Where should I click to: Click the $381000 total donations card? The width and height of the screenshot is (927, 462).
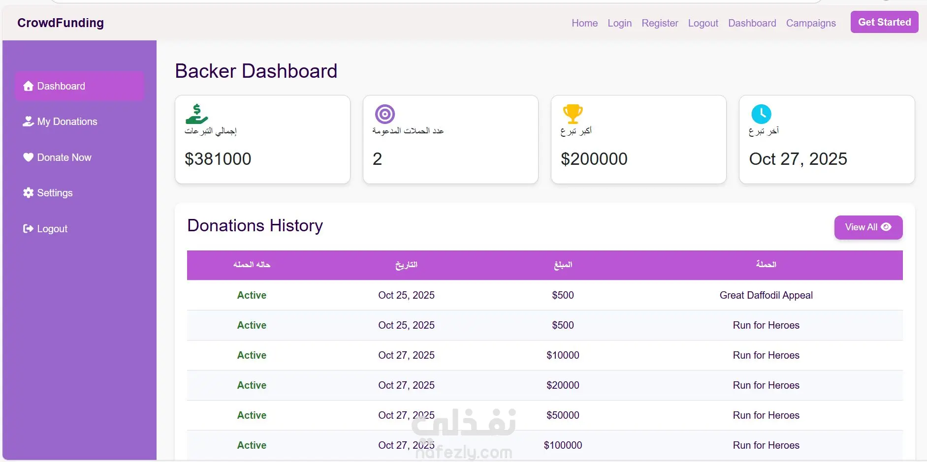pos(262,139)
